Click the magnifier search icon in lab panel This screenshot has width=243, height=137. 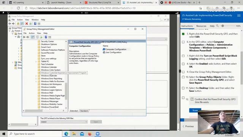218,26
